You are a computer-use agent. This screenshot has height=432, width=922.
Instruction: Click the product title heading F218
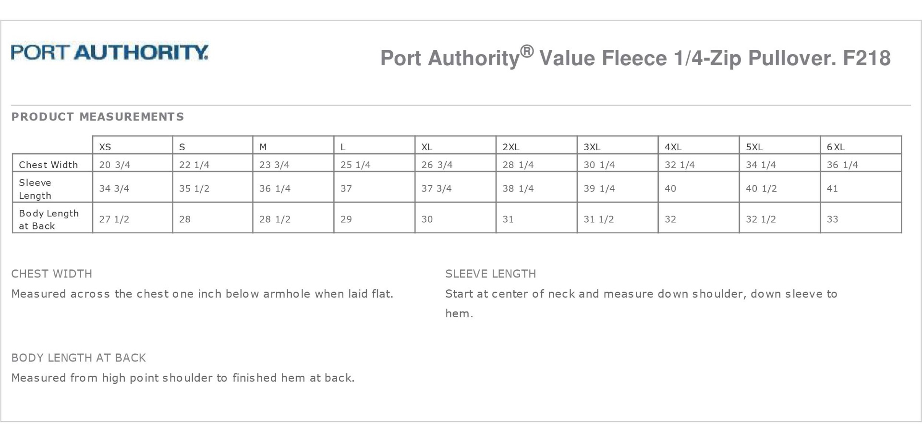(x=635, y=58)
